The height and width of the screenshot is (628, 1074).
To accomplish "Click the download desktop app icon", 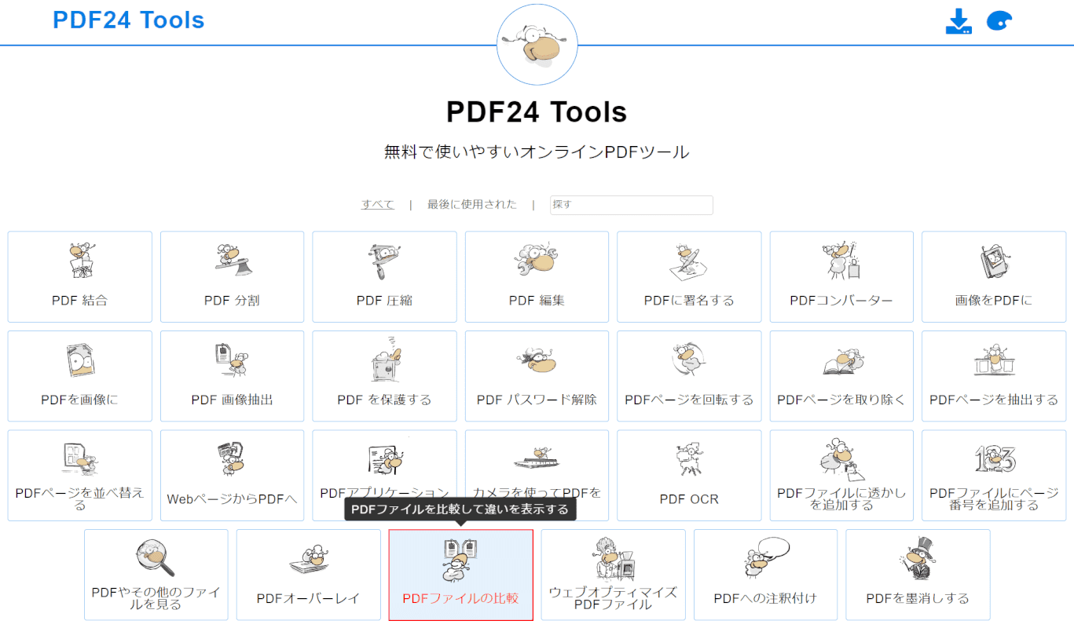I will pyautogui.click(x=959, y=21).
